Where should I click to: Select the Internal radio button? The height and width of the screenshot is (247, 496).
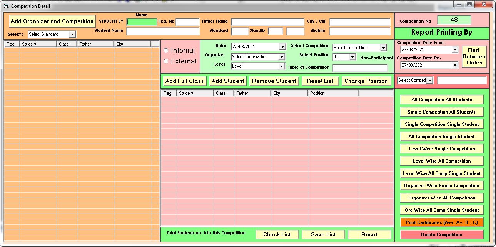(166, 51)
